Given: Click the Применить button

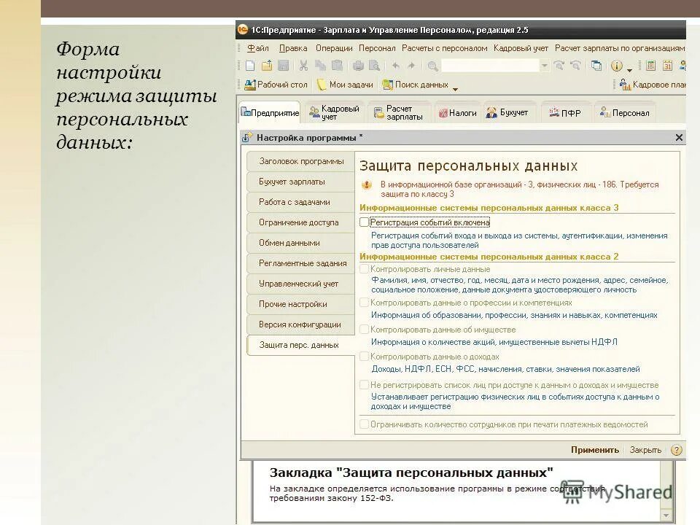Looking at the screenshot, I should point(595,450).
